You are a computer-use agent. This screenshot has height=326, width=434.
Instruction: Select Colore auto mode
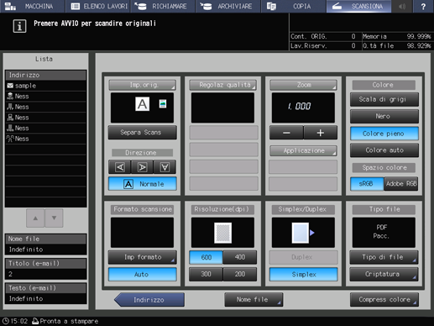tap(384, 150)
